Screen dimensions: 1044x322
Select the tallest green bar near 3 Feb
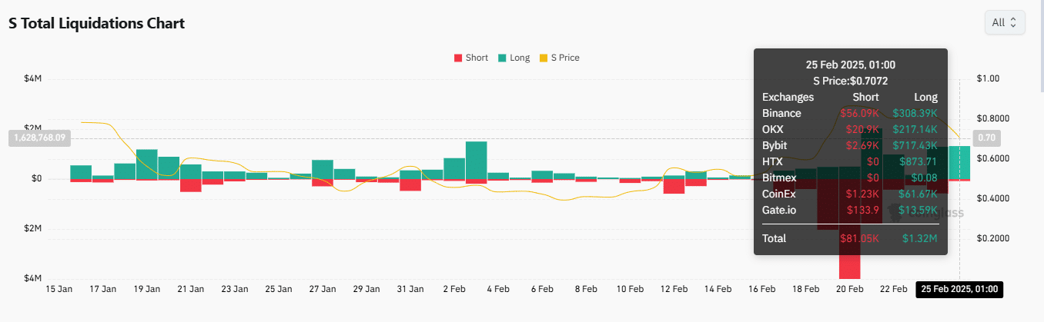[x=476, y=160]
